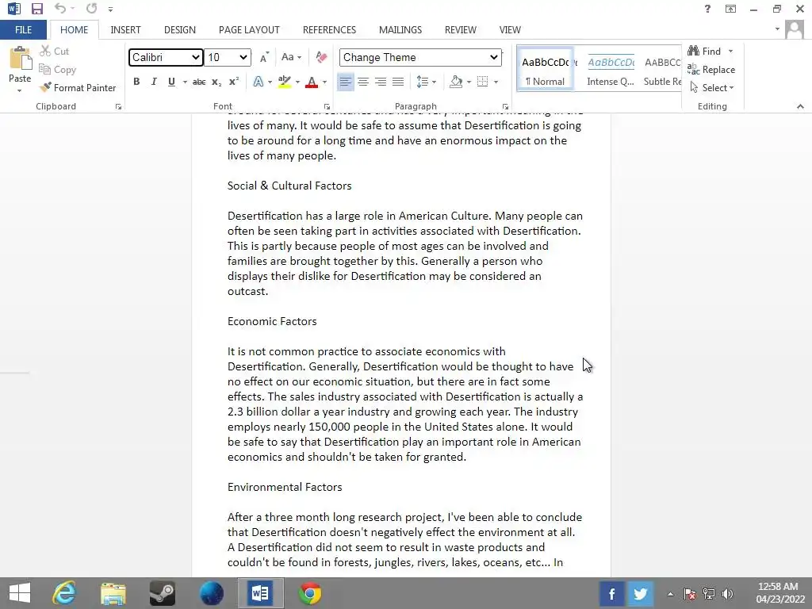Image resolution: width=812 pixels, height=609 pixels.
Task: Click the Paste clipboard icon
Action: (20, 58)
